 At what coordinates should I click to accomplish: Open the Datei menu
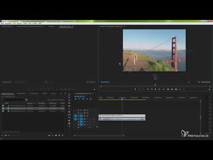(2, 24)
